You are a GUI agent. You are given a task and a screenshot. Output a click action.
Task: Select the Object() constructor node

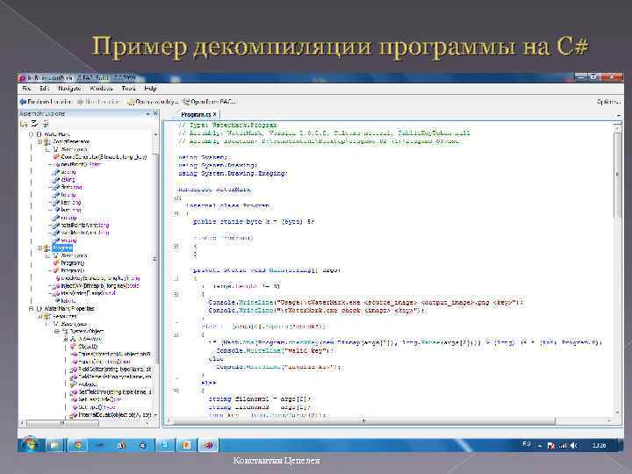point(88,347)
